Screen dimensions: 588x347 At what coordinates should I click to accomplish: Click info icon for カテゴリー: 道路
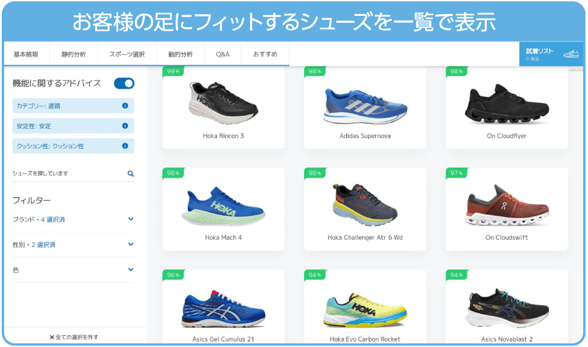pyautogui.click(x=125, y=106)
